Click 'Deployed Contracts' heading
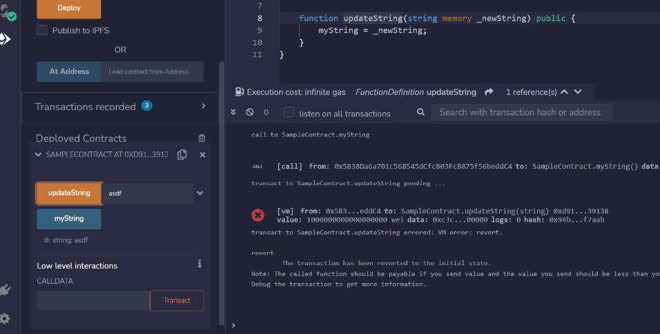The width and height of the screenshot is (660, 334). (81, 138)
